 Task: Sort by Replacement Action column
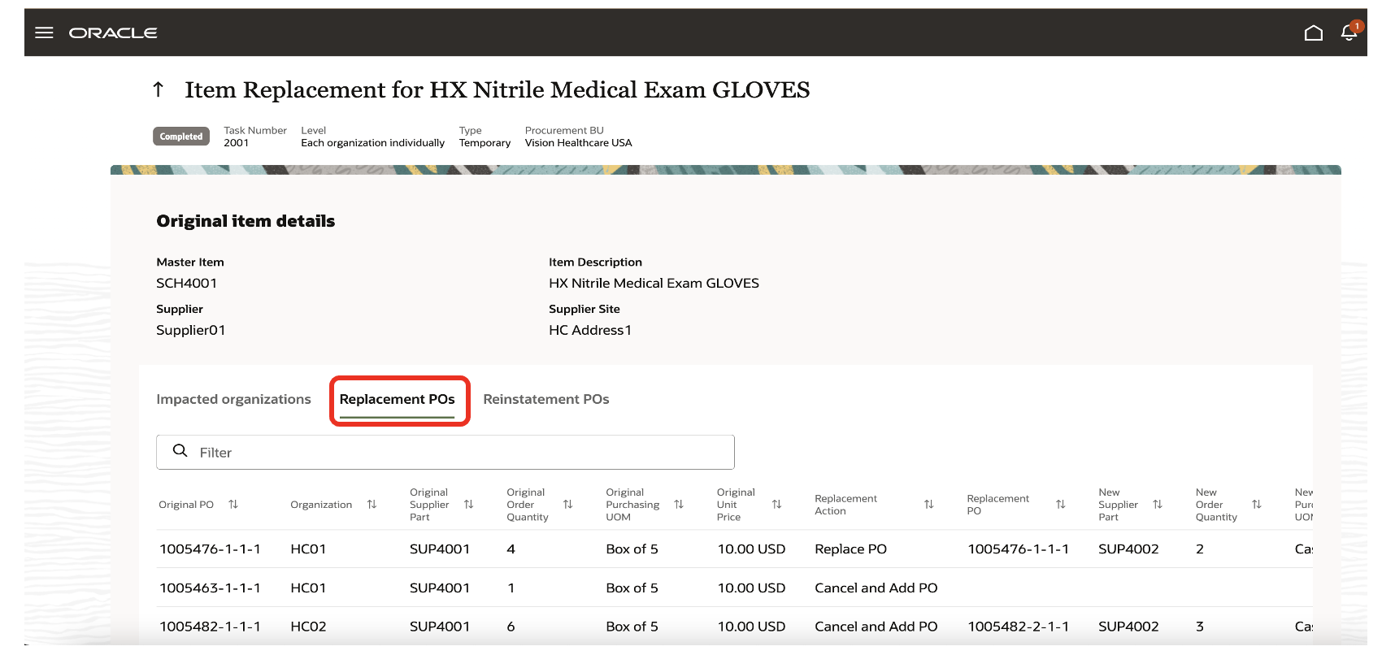pos(928,505)
